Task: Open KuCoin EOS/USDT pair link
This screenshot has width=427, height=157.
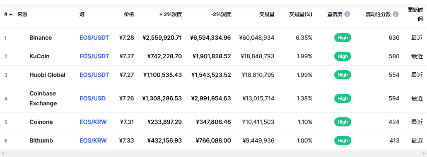Action: click(94, 56)
